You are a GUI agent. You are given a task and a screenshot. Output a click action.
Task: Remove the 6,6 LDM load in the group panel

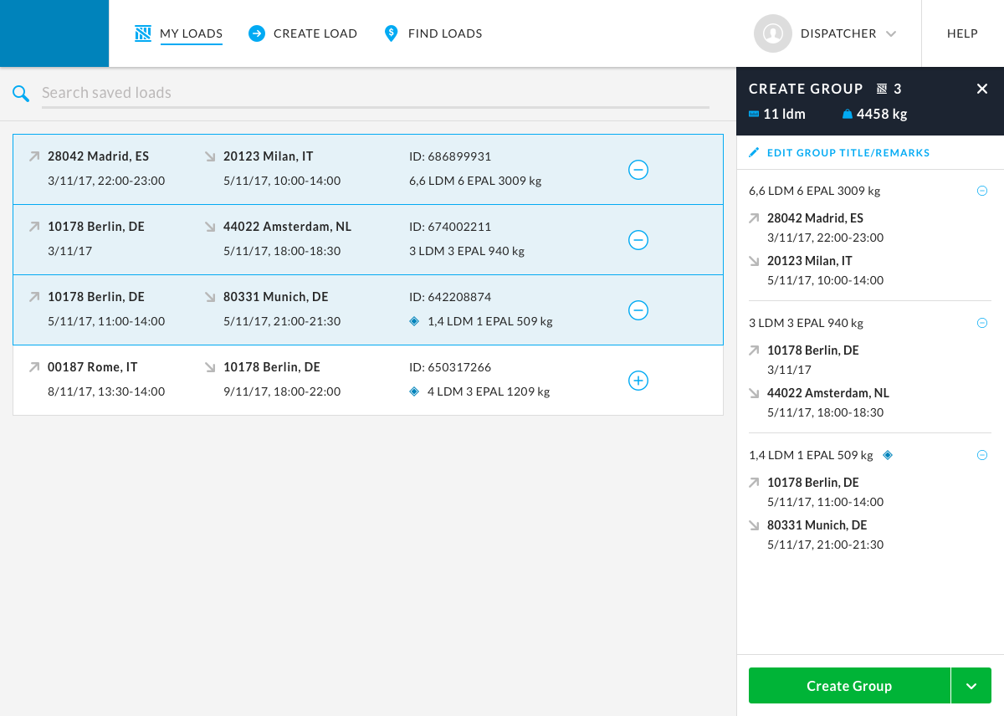click(x=982, y=191)
